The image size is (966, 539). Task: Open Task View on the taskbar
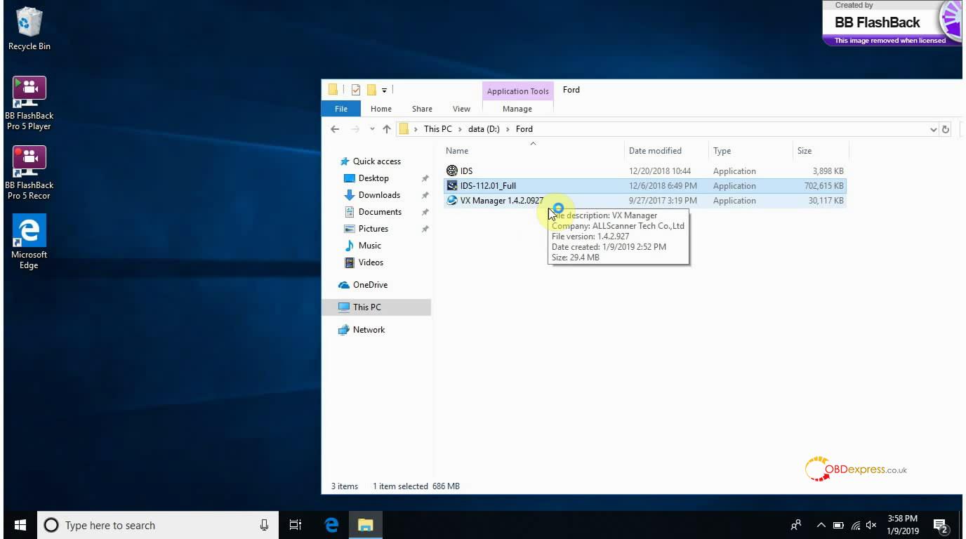[296, 525]
